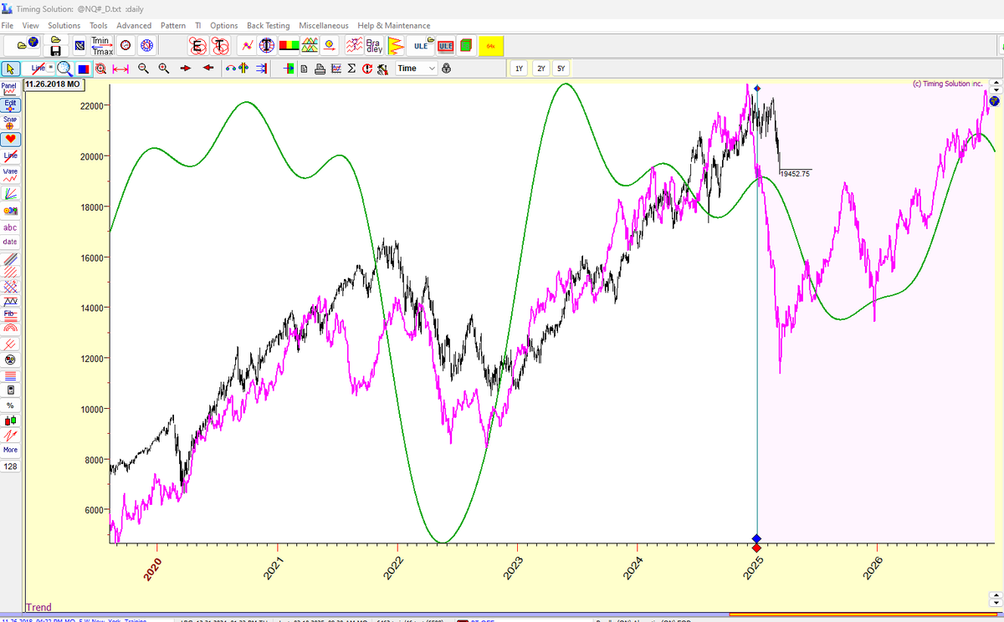Click the Trend label at bottom

[38, 608]
